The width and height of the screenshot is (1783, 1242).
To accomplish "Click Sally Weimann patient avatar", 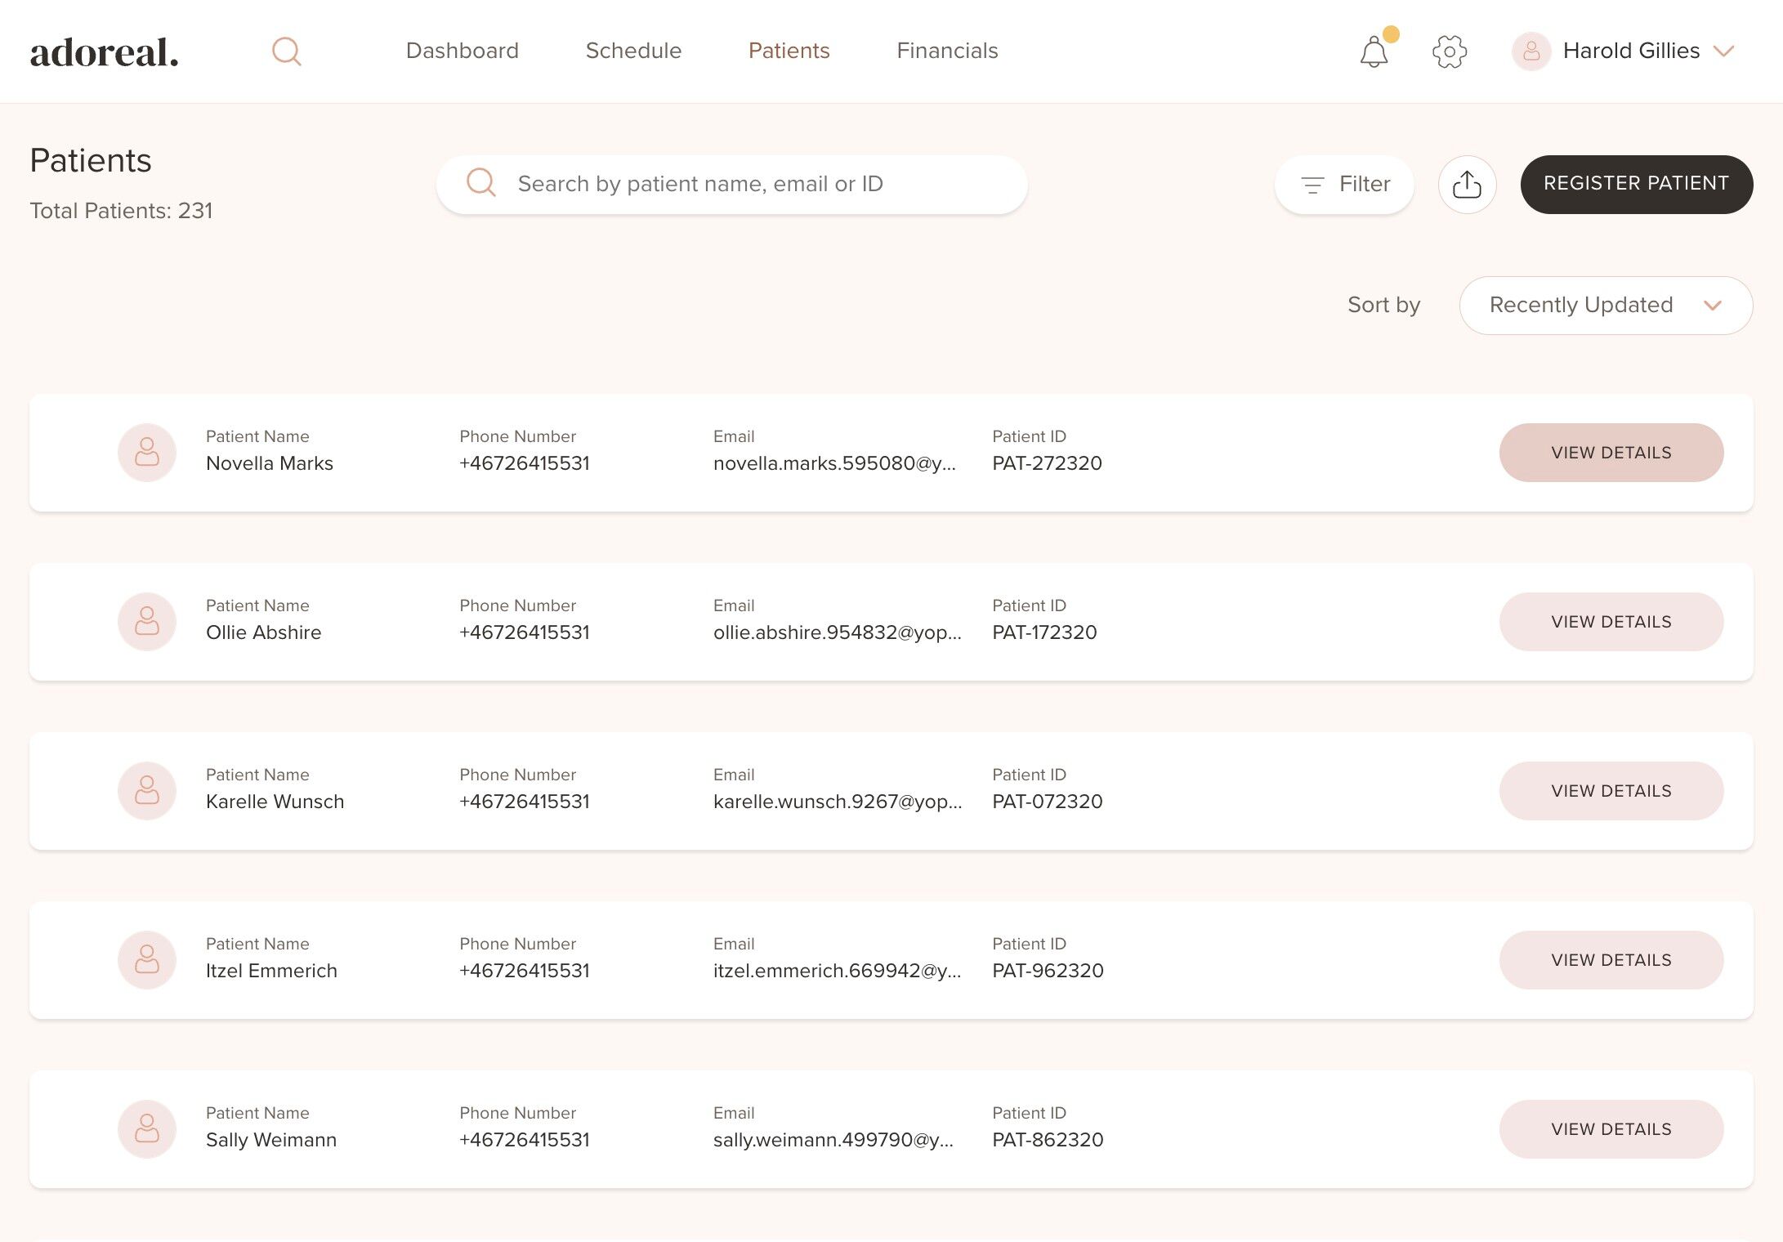I will pos(147,1128).
